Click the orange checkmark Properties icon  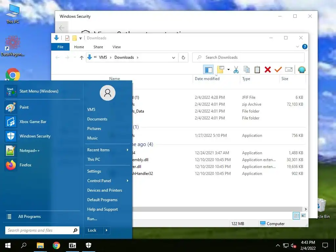point(278,70)
